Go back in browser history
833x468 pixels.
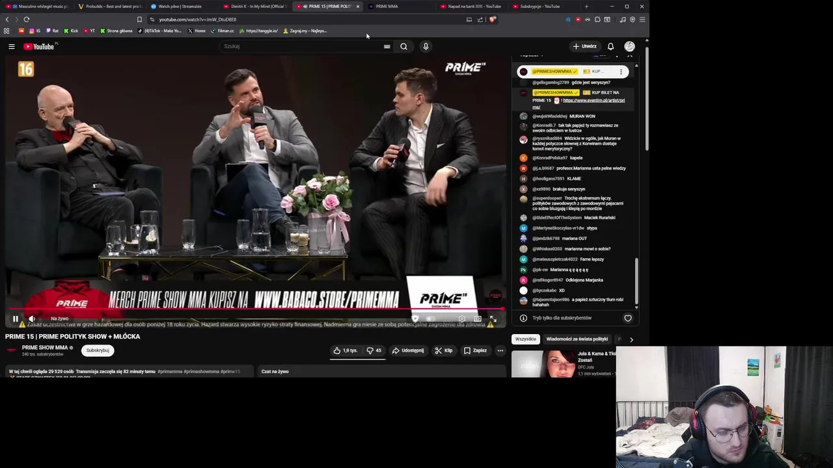[7, 19]
